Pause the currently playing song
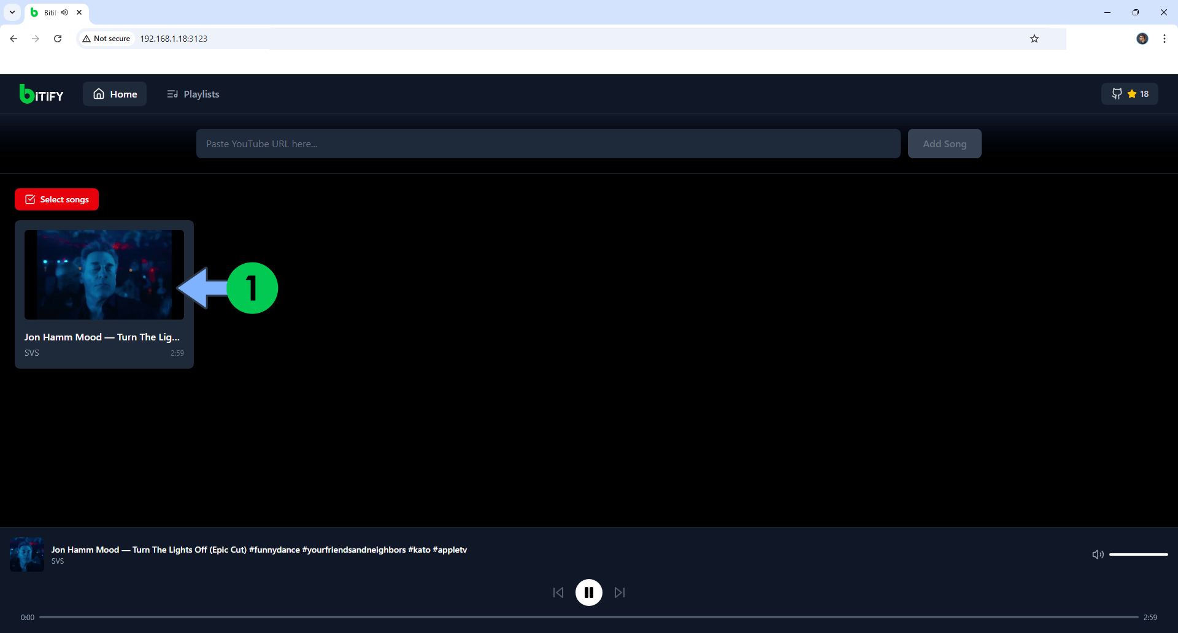Viewport: 1178px width, 633px height. point(589,593)
